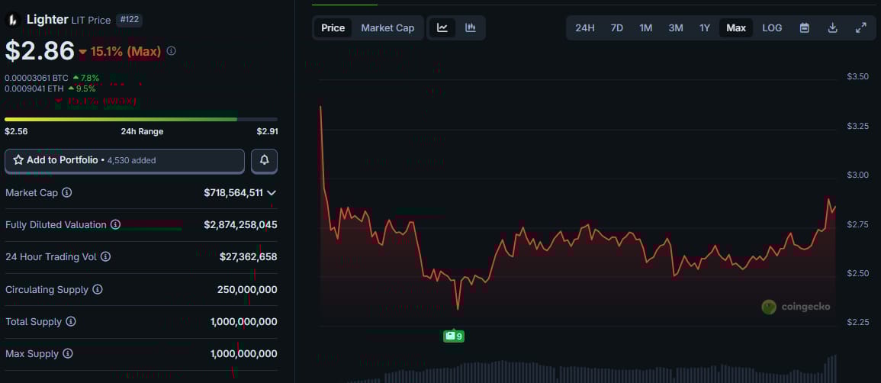881x383 pixels.
Task: Click the price alert bell icon
Action: pos(264,161)
